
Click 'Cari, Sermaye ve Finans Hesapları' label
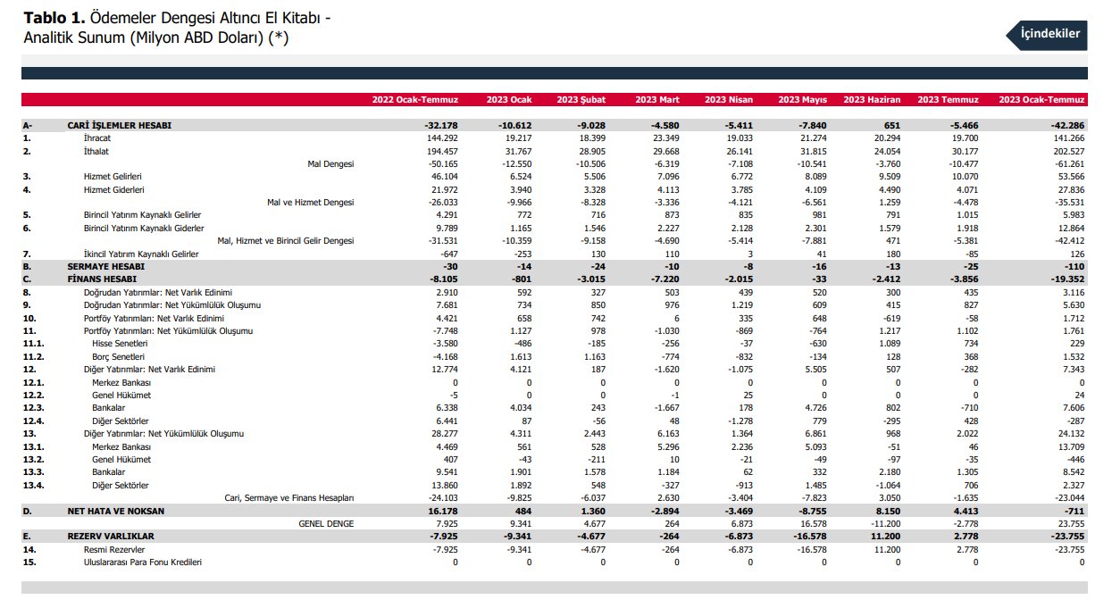click(289, 497)
